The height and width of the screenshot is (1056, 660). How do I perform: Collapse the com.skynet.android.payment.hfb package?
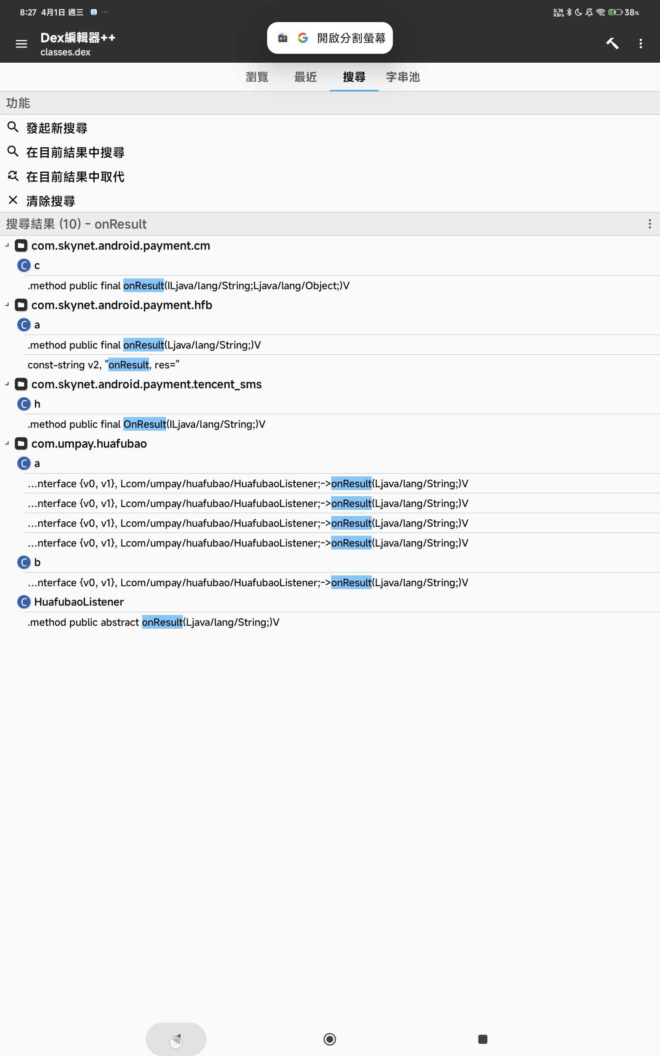[x=7, y=305]
